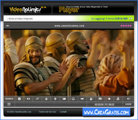Viewport: 138px width, 120px height.
Task: Click the double chevron up icon
Action: click(x=46, y=99)
